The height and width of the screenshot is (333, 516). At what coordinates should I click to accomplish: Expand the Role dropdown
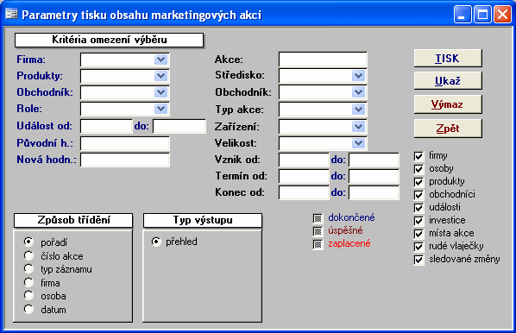click(x=160, y=109)
